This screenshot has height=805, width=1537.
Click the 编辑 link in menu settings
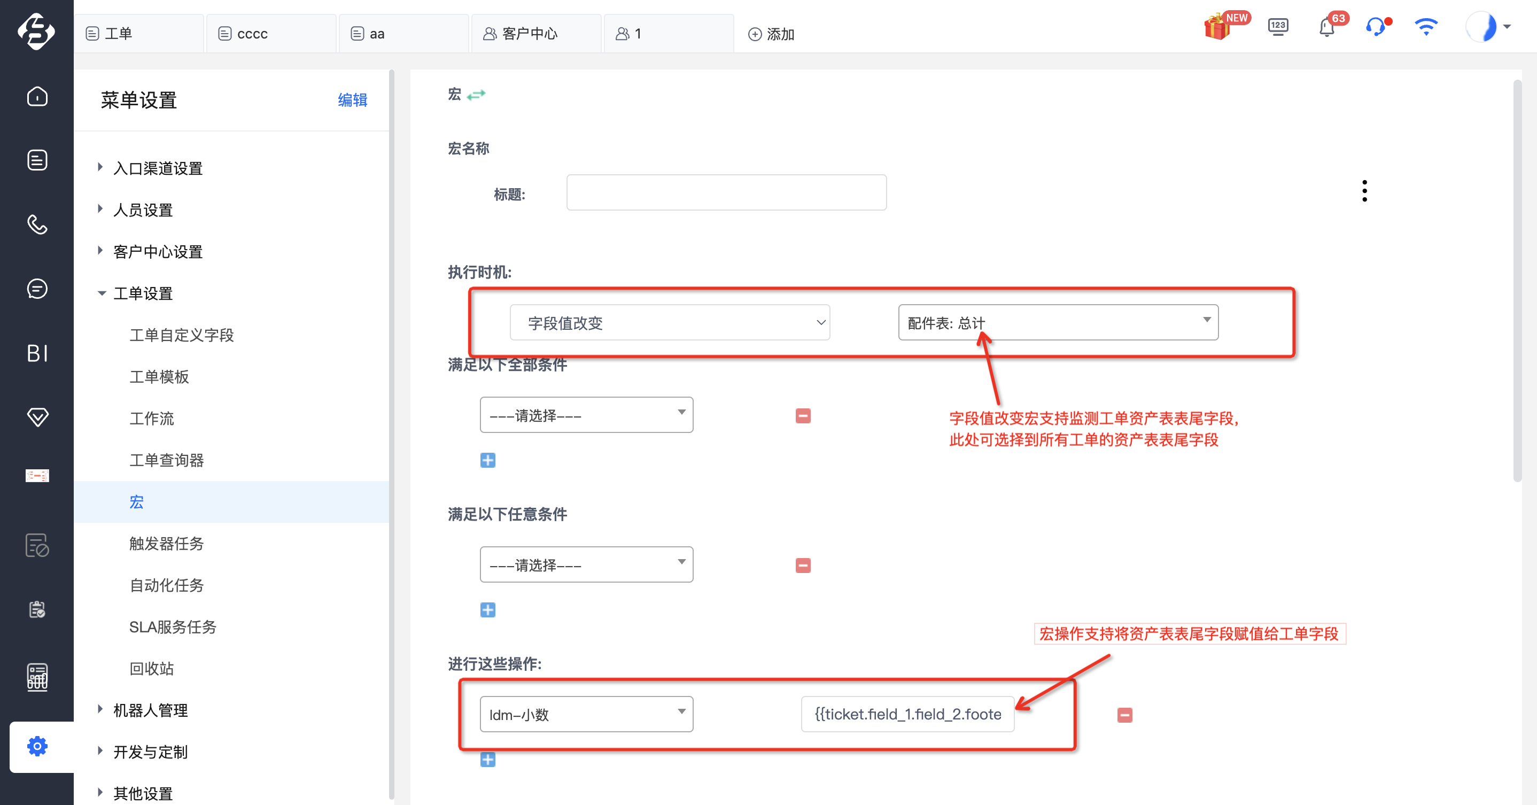click(x=352, y=99)
